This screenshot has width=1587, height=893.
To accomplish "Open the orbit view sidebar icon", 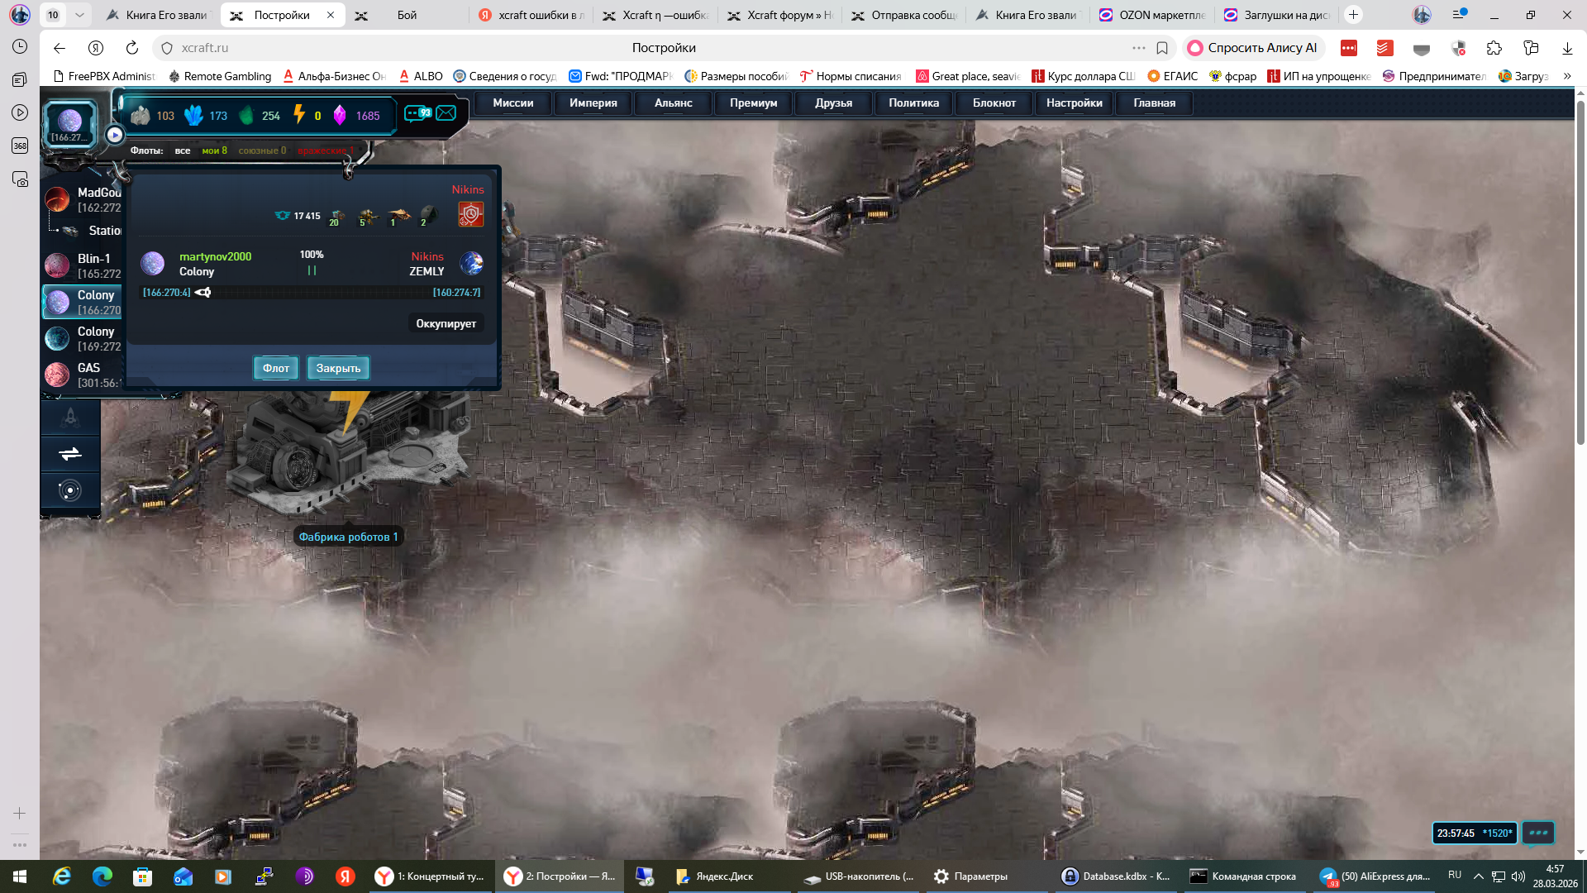I will [x=70, y=490].
